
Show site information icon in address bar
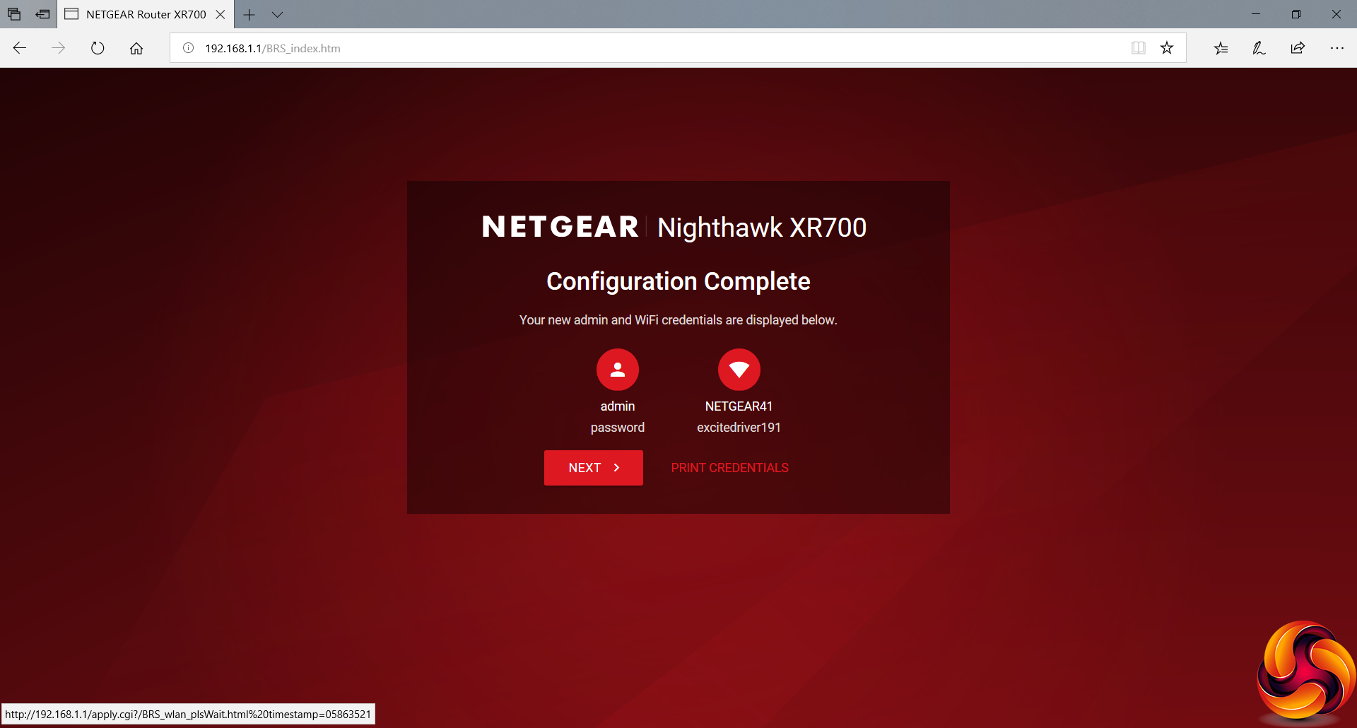[189, 48]
